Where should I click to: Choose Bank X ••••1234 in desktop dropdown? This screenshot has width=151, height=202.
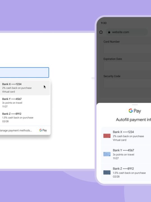click(x=25, y=88)
